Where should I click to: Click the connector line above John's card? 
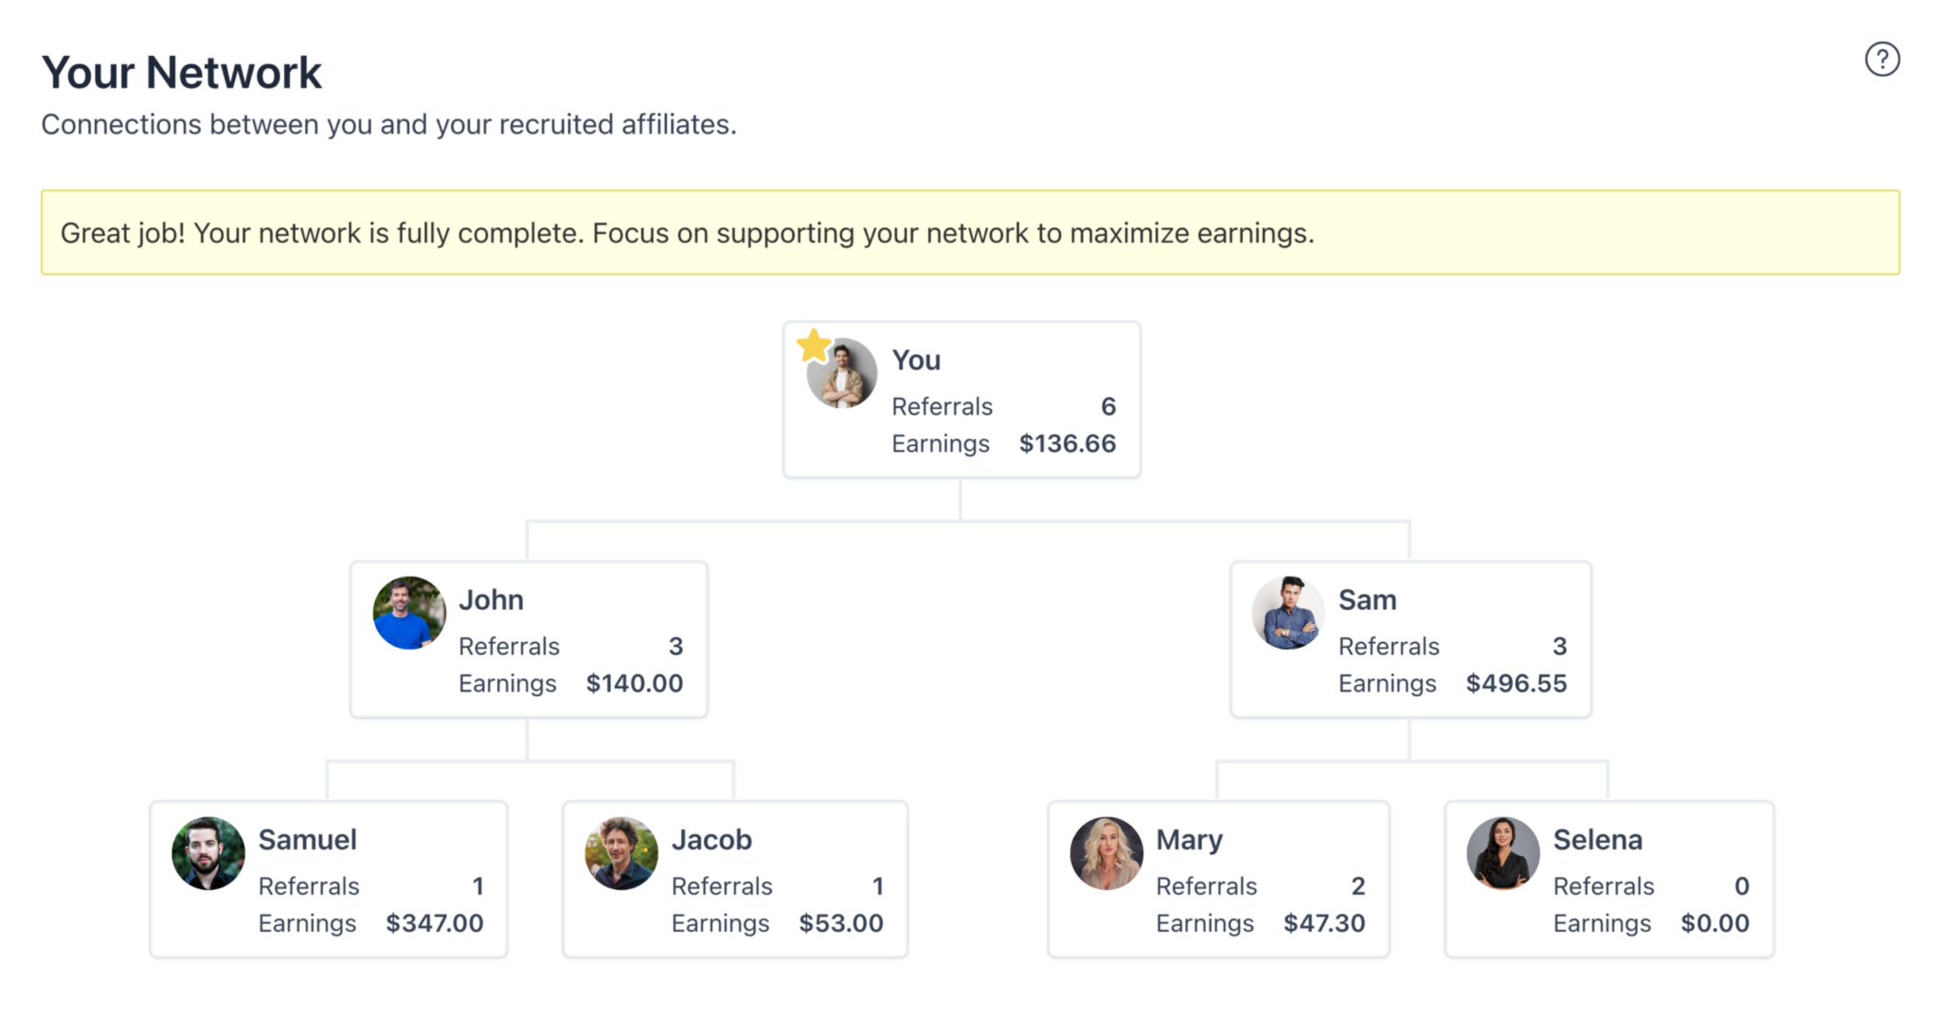528,540
